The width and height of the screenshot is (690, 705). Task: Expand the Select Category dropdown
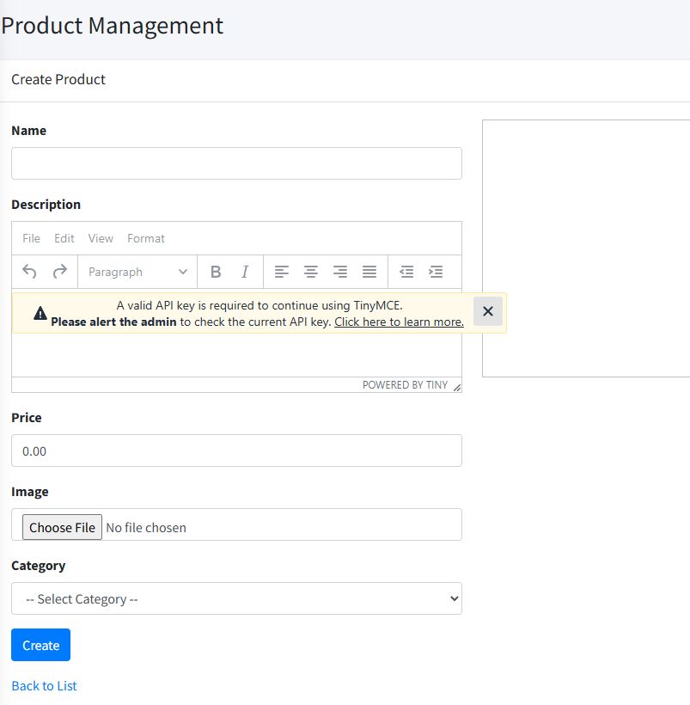pyautogui.click(x=236, y=598)
